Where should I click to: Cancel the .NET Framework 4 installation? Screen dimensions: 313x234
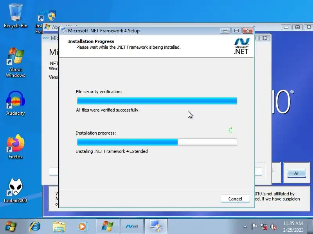coord(235,199)
